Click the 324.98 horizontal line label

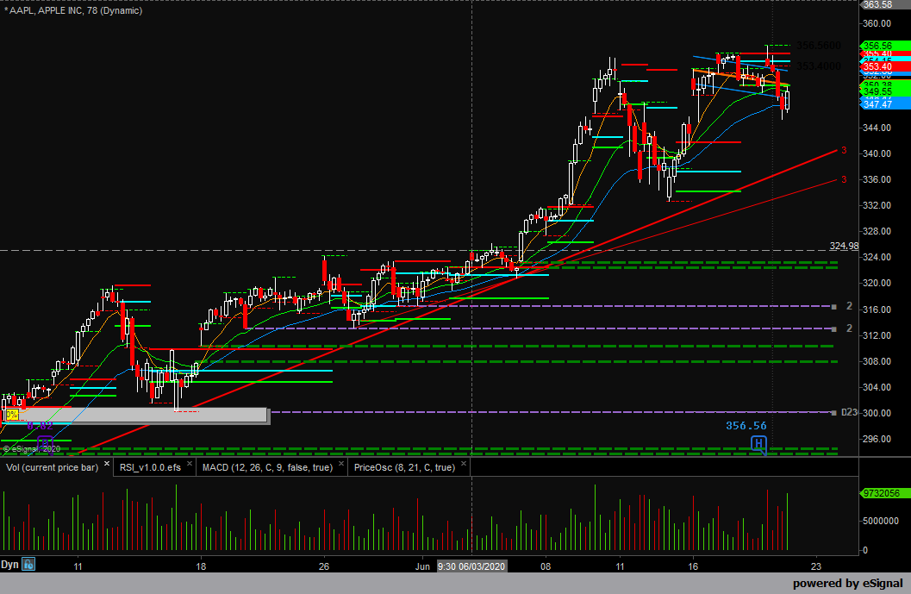[x=844, y=246]
